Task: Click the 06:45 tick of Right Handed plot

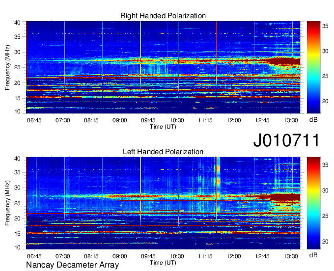Action: pyautogui.click(x=34, y=120)
